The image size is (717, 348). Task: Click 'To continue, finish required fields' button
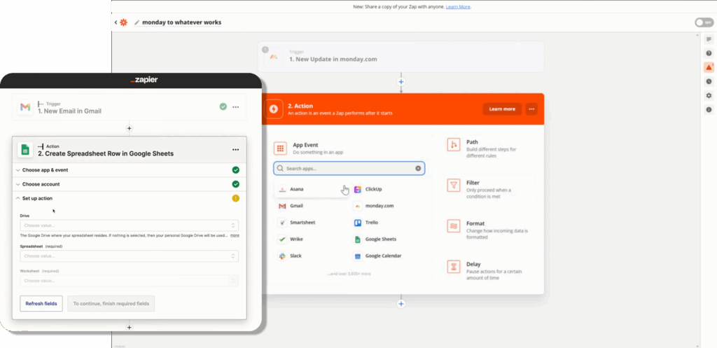point(111,304)
